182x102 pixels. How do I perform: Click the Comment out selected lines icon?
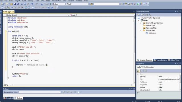[x=26, y=8]
